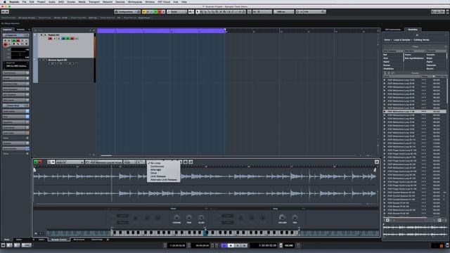This screenshot has width=450, height=253.
Task: Open the VST Cloud menu
Action: pos(164,1)
